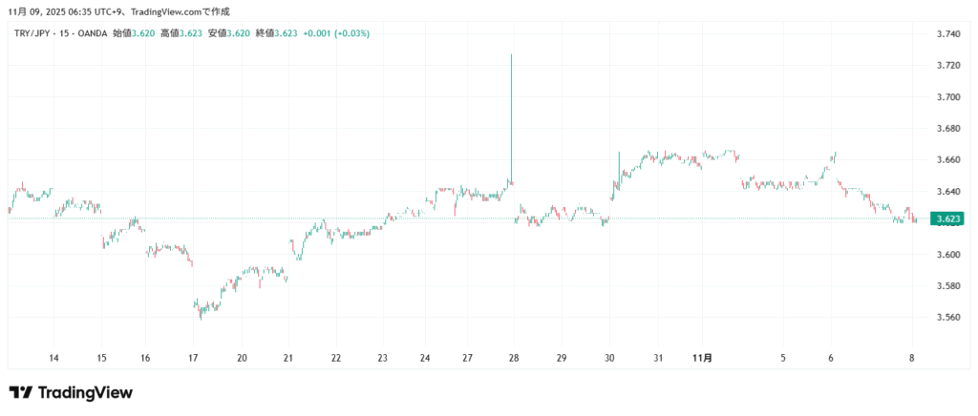Click the 3.700 price axis label

pyautogui.click(x=948, y=97)
